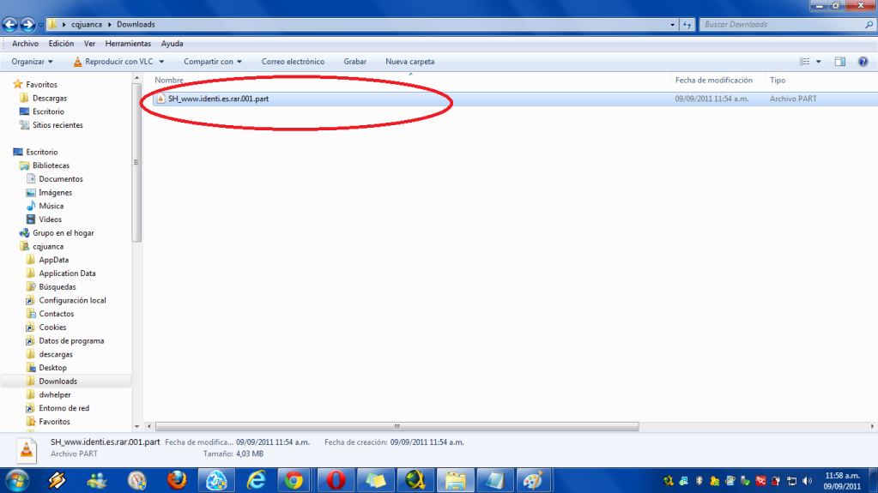Image resolution: width=878 pixels, height=493 pixels.
Task: Open the AppData folder in tree
Action: click(54, 260)
